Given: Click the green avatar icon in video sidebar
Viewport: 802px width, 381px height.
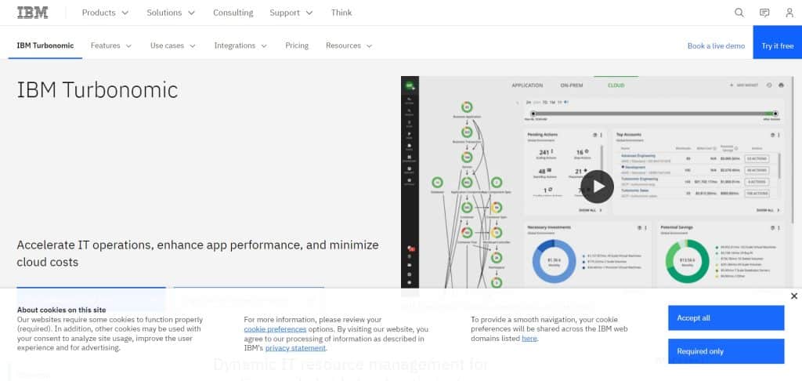Looking at the screenshot, I should 409,86.
